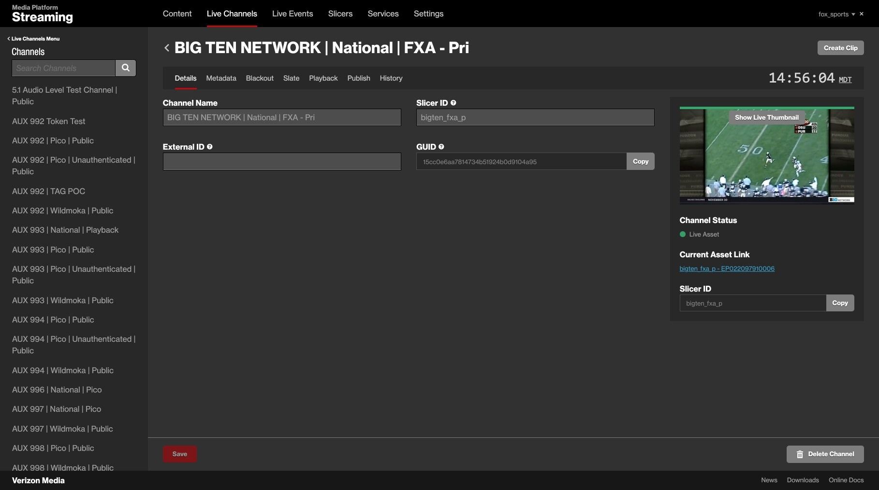This screenshot has height=490, width=879.
Task: Switch to the Publish tab
Action: coord(359,78)
